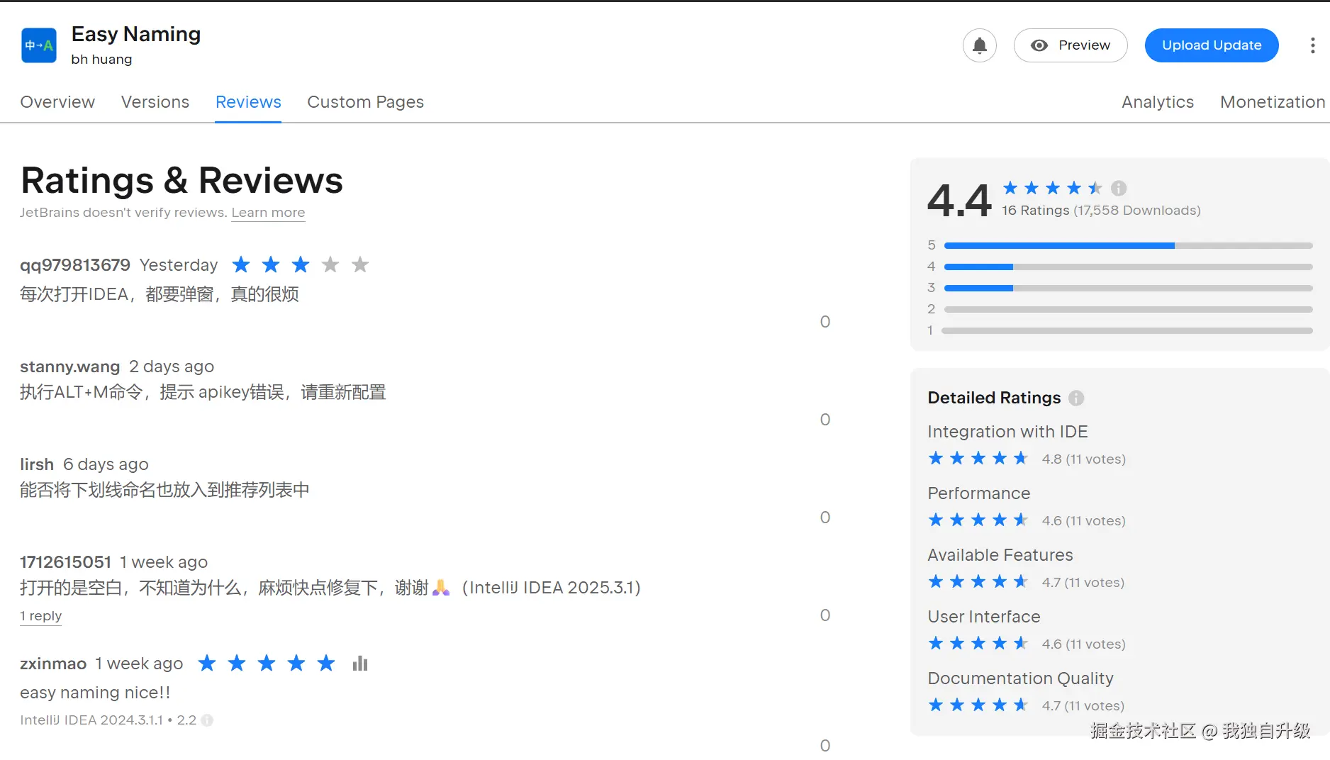Open notifications with the bell icon
Viewport: 1330px width, 760px height.
980,45
